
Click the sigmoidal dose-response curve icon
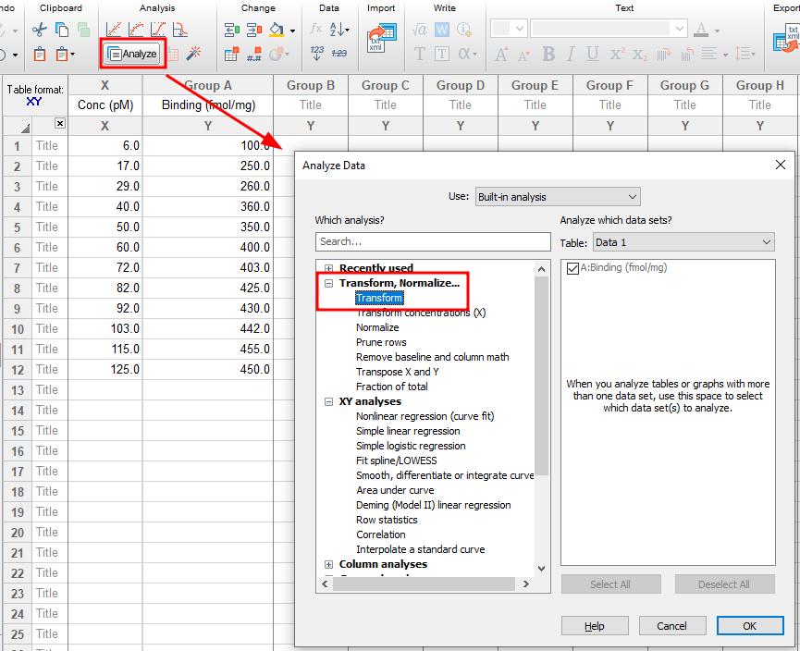pyautogui.click(x=158, y=31)
